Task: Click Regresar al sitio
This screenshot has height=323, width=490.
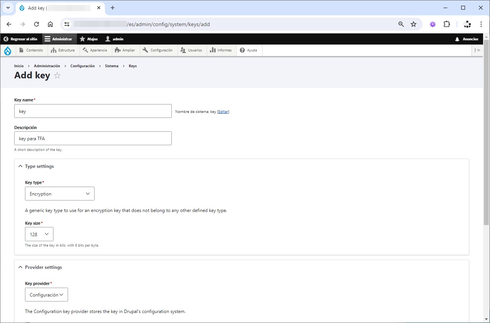Action: (x=21, y=39)
